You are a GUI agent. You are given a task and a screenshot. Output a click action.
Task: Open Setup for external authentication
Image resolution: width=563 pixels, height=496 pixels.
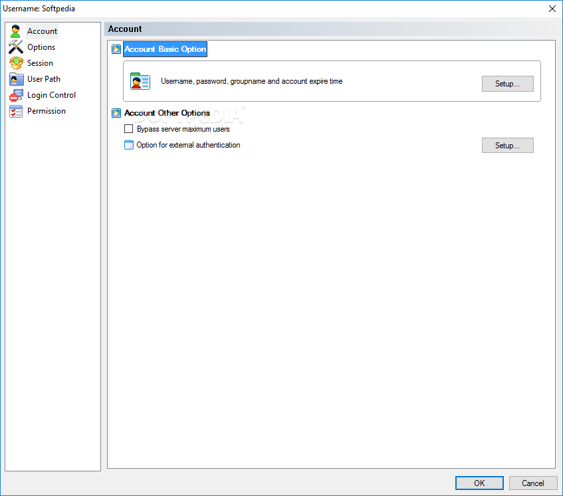[507, 146]
